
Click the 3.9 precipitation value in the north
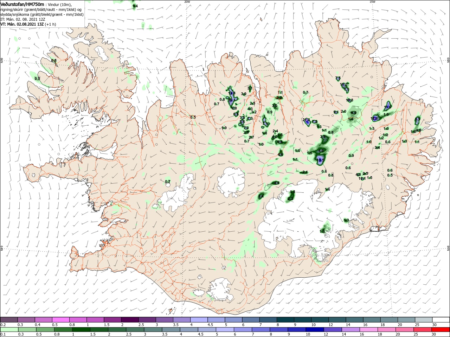(244, 94)
